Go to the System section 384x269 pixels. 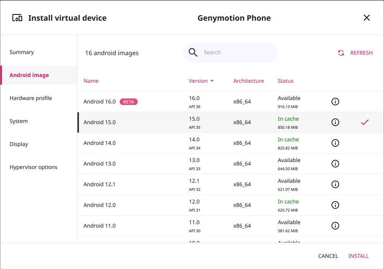point(18,121)
